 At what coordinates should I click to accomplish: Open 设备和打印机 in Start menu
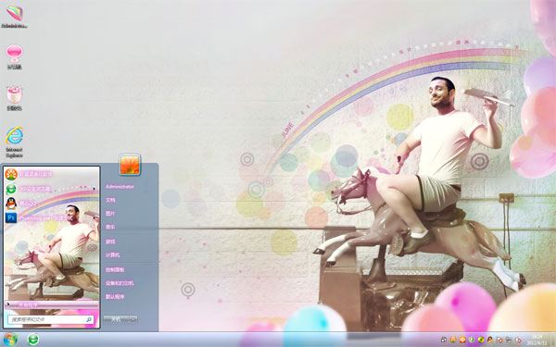click(x=120, y=283)
